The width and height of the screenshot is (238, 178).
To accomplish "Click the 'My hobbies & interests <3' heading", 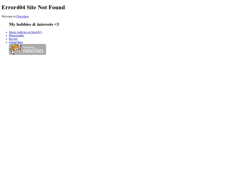I will pos(34,24).
